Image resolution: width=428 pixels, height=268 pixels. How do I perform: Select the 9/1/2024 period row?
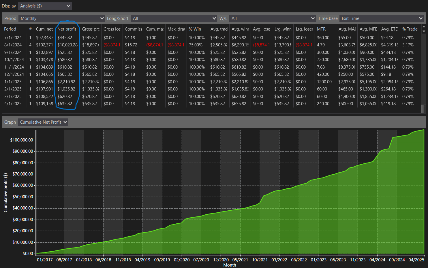[212, 52]
